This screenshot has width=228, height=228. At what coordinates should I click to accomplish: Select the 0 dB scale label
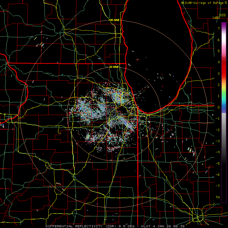coord(219,107)
